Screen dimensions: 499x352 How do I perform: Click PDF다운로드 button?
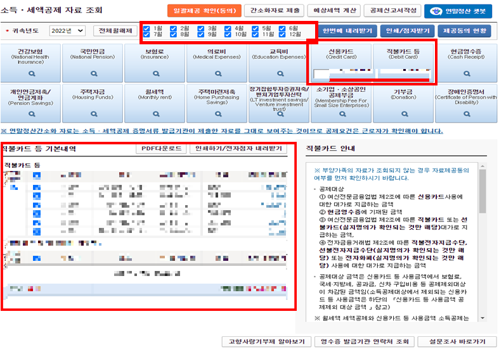point(161,148)
